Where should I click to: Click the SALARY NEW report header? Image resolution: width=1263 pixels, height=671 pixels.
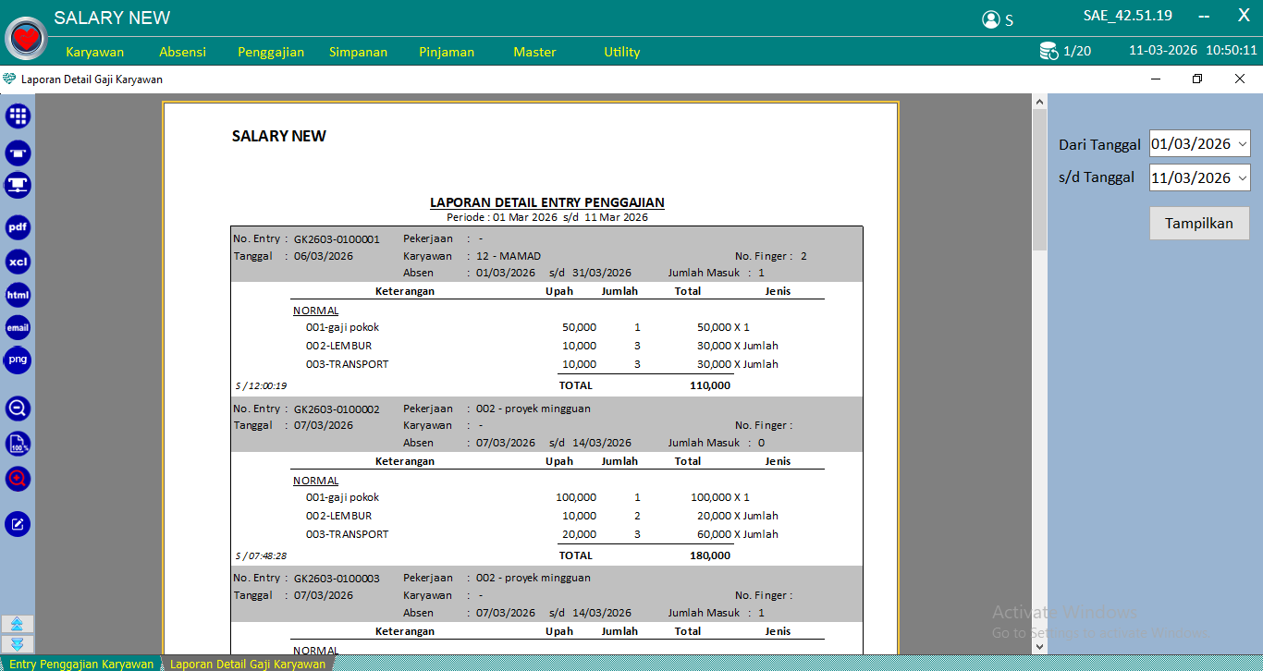279,136
